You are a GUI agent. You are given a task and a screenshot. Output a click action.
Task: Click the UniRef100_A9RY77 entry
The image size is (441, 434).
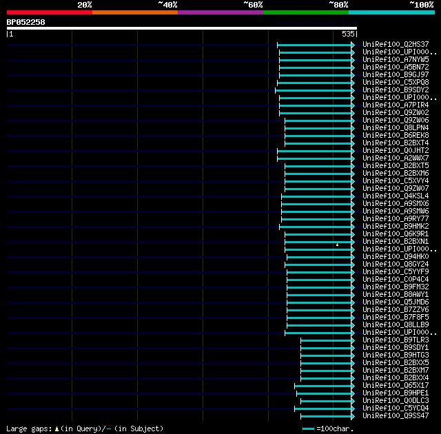pos(396,219)
